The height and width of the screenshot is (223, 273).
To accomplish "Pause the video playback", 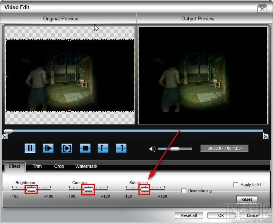I will point(30,148).
